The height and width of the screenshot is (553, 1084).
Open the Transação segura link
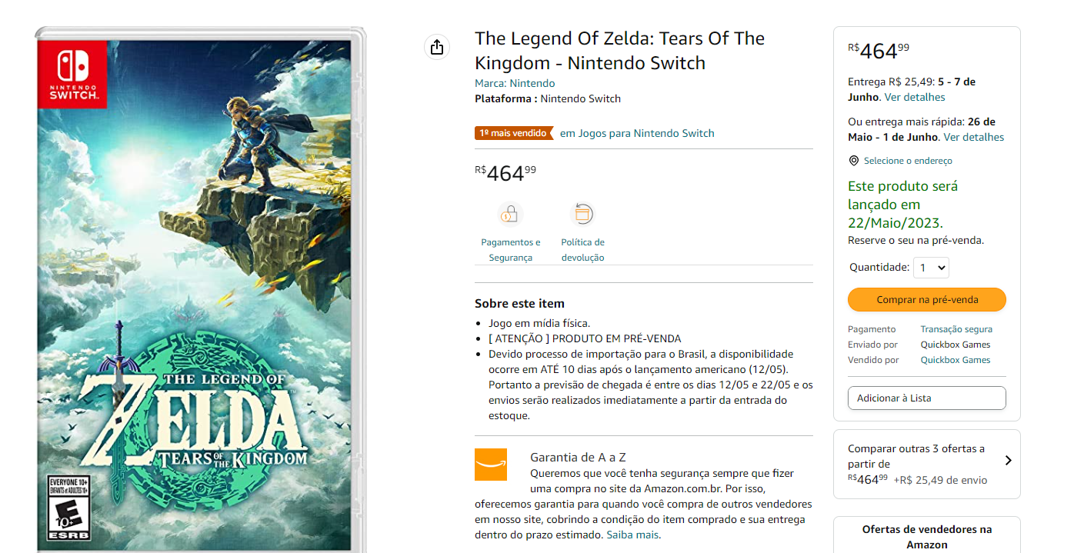coord(956,329)
